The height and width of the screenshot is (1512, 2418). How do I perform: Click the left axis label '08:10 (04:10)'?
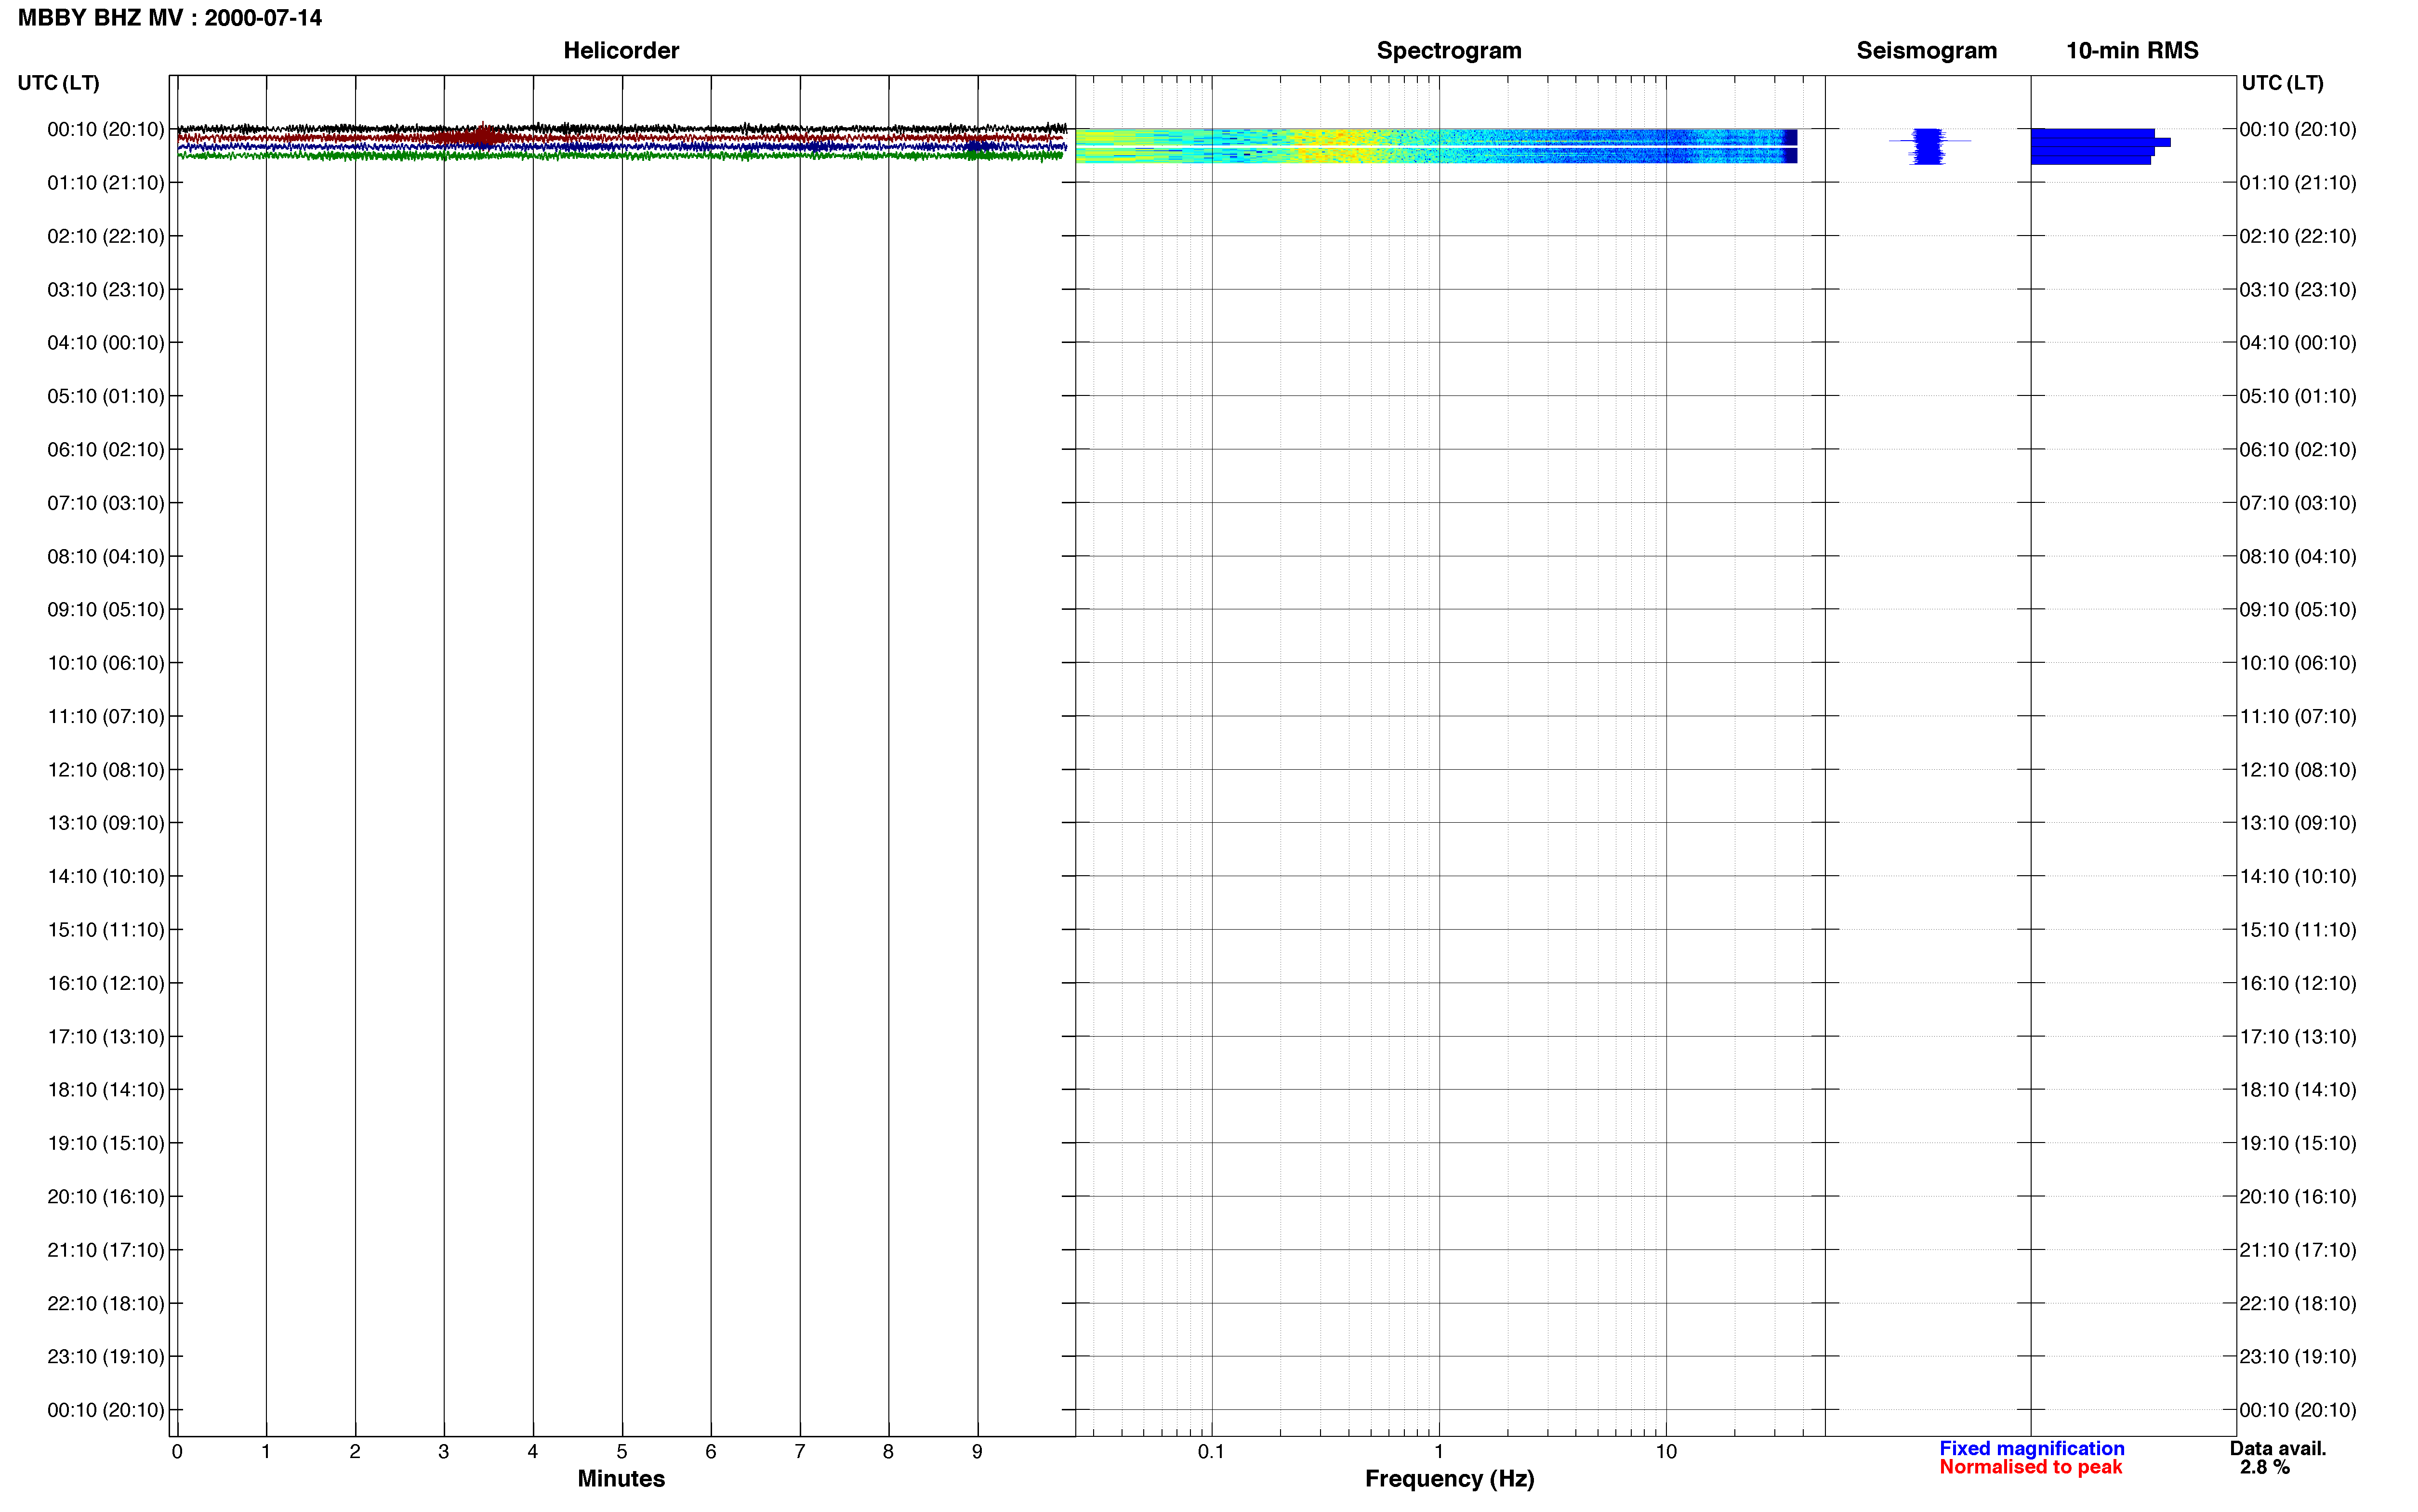pos(106,556)
